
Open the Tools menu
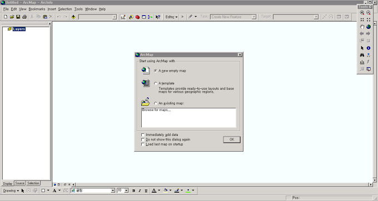(x=78, y=9)
